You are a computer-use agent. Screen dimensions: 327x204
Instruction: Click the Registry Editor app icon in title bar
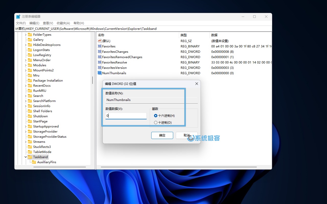click(x=18, y=17)
